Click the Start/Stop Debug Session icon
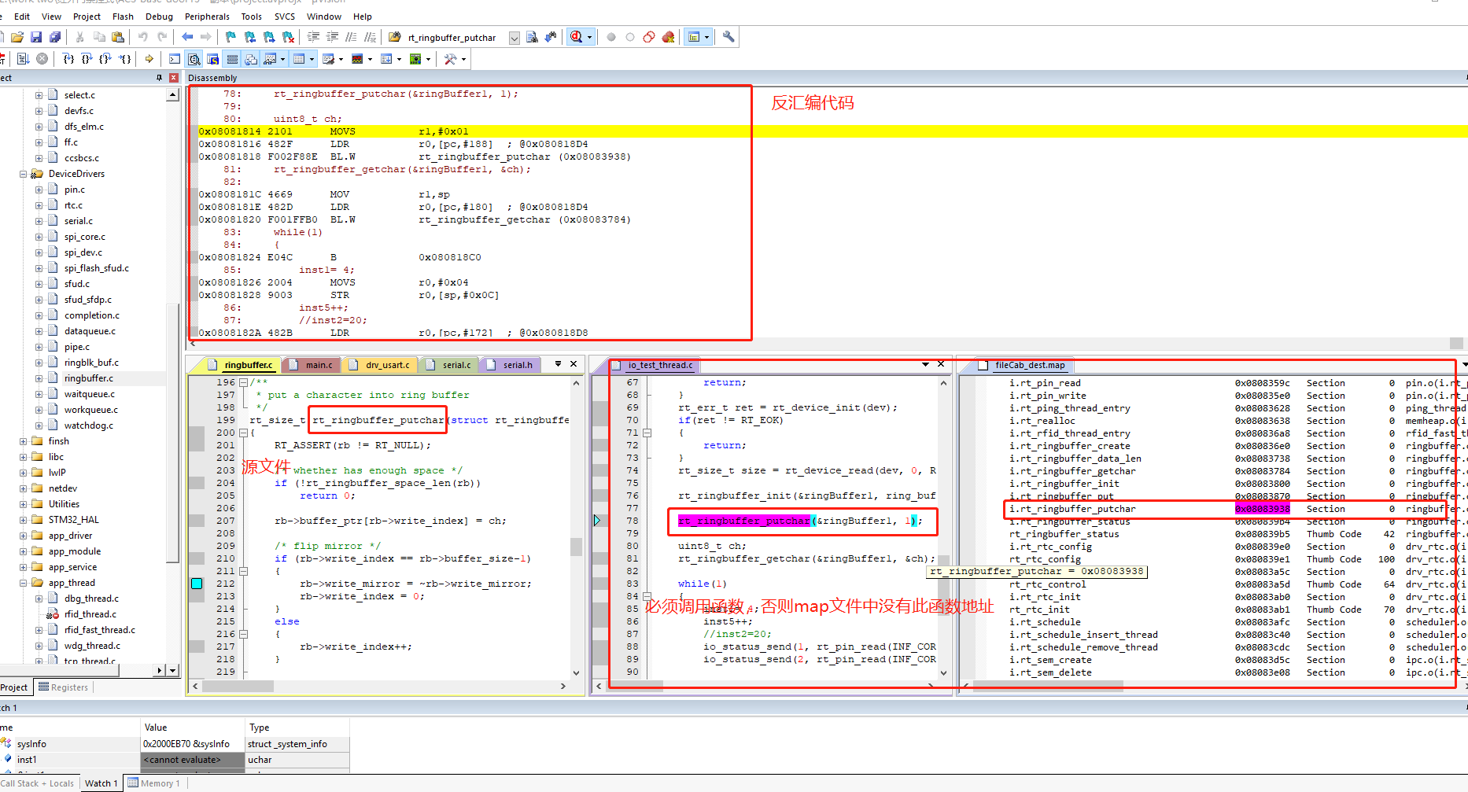The image size is (1468, 792). click(577, 37)
